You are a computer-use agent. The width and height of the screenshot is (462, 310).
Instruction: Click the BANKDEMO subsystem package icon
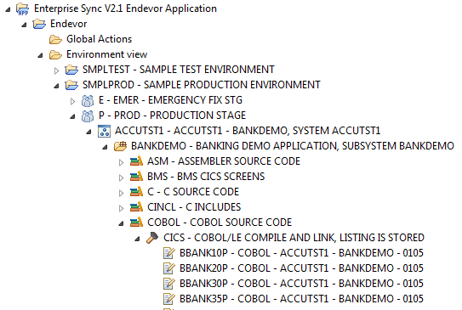point(121,146)
